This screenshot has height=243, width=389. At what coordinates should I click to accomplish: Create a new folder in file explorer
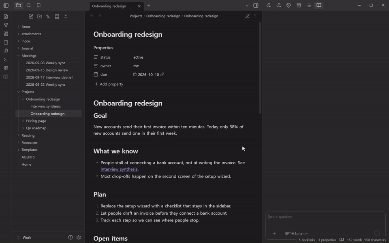(x=40, y=16)
